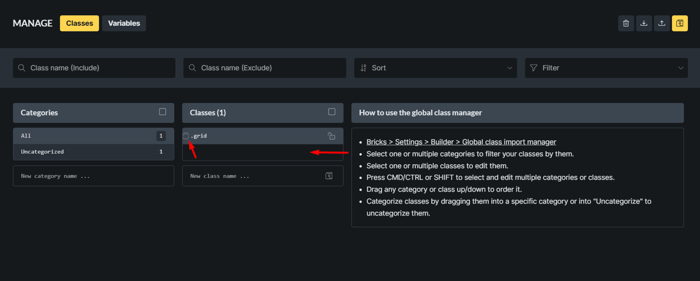Switch to the Classes tab

point(79,23)
